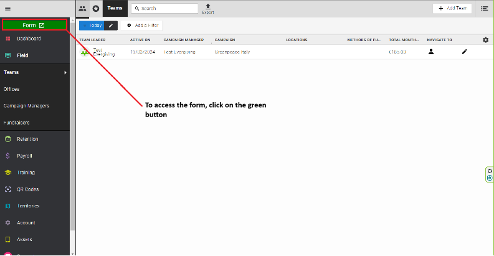Open the column settings gear icon
This screenshot has height=256, width=494.
pyautogui.click(x=485, y=40)
